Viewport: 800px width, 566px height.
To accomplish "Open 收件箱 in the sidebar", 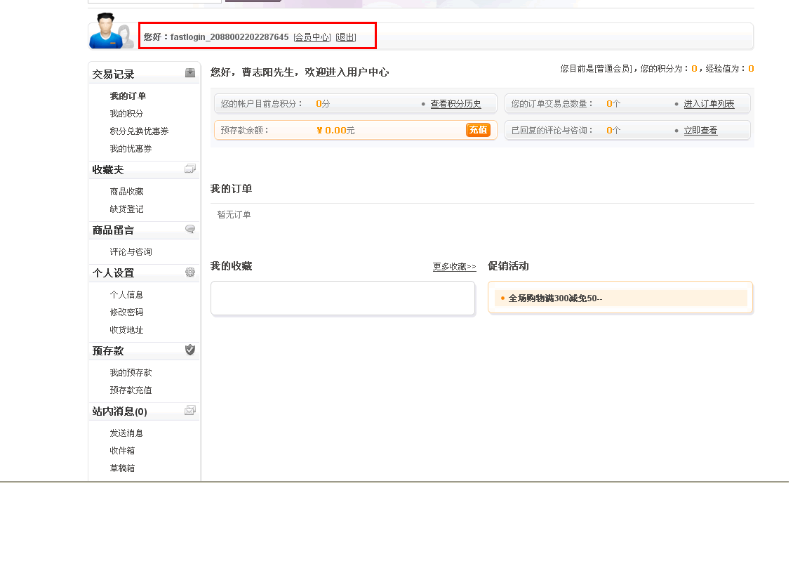I will tap(122, 451).
